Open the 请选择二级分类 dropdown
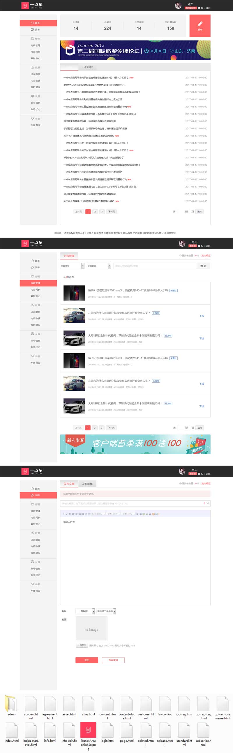The height and width of the screenshot is (753, 233). click(x=106, y=611)
